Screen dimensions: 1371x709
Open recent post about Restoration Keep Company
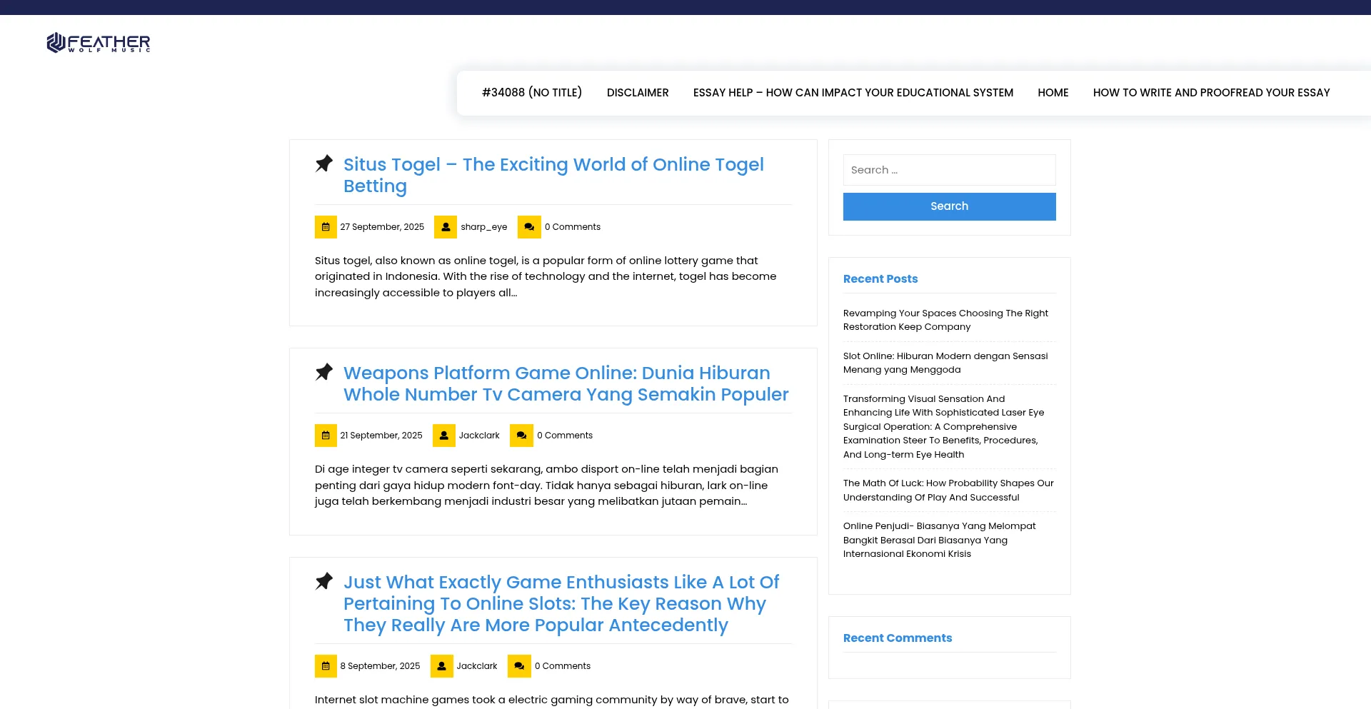(945, 320)
